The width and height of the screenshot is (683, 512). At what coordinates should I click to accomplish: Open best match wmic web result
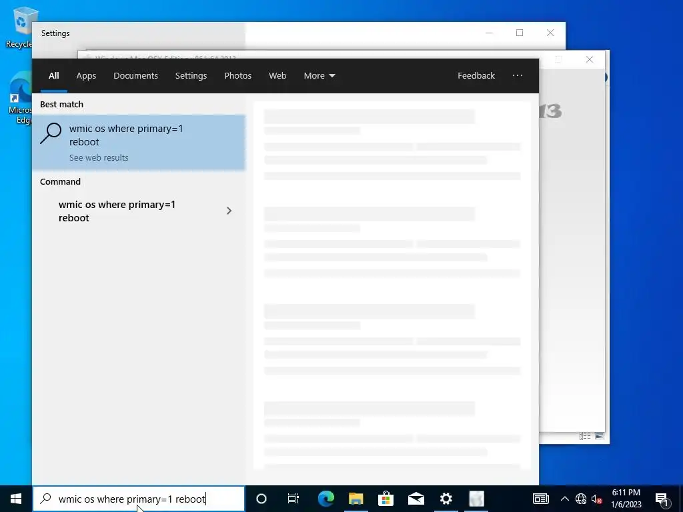(x=139, y=143)
